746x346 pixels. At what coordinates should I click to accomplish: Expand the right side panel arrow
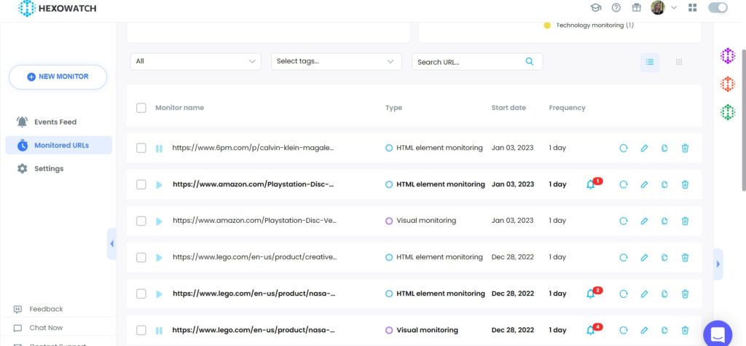718,264
